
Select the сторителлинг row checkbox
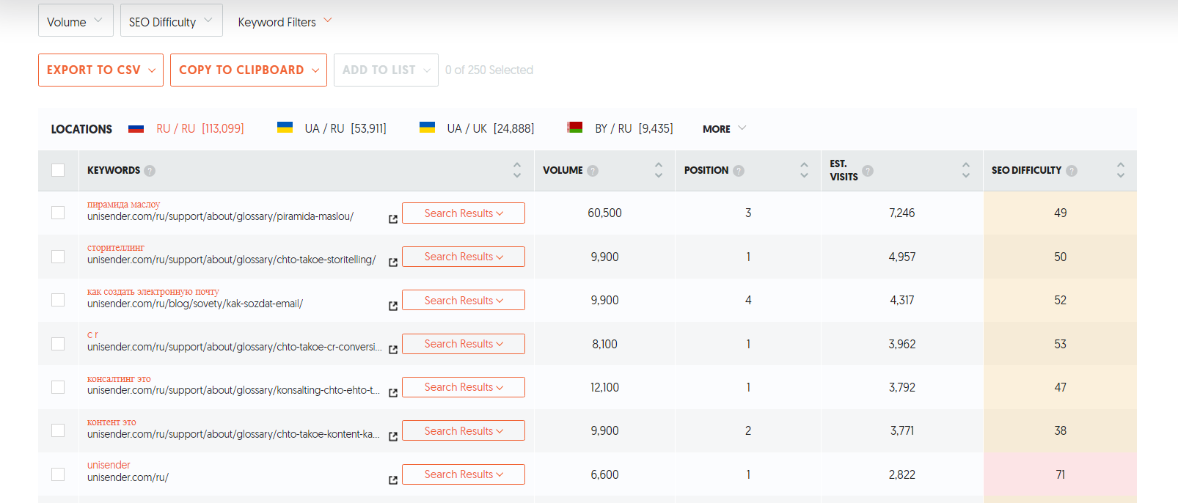pos(58,257)
